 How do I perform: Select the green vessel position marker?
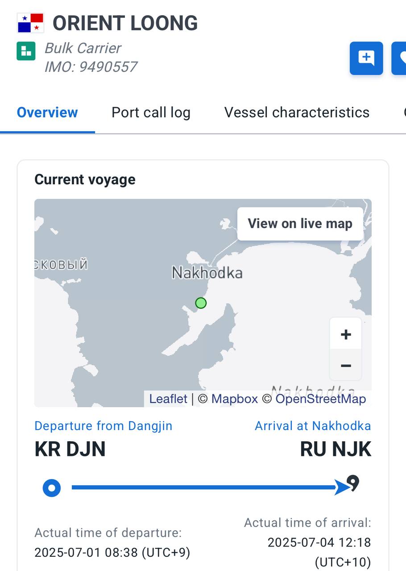(x=201, y=303)
